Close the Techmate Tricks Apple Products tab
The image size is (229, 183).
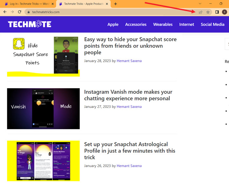coord(107,4)
